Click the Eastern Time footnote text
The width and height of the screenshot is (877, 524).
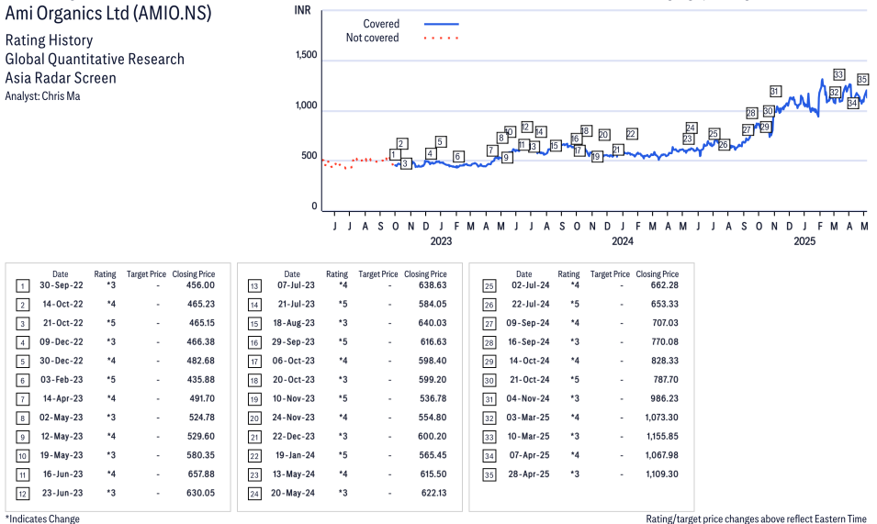[x=756, y=518]
